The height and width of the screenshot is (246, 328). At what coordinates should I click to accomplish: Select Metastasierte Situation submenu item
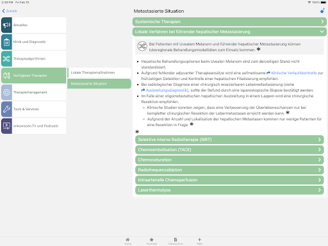tap(99, 84)
